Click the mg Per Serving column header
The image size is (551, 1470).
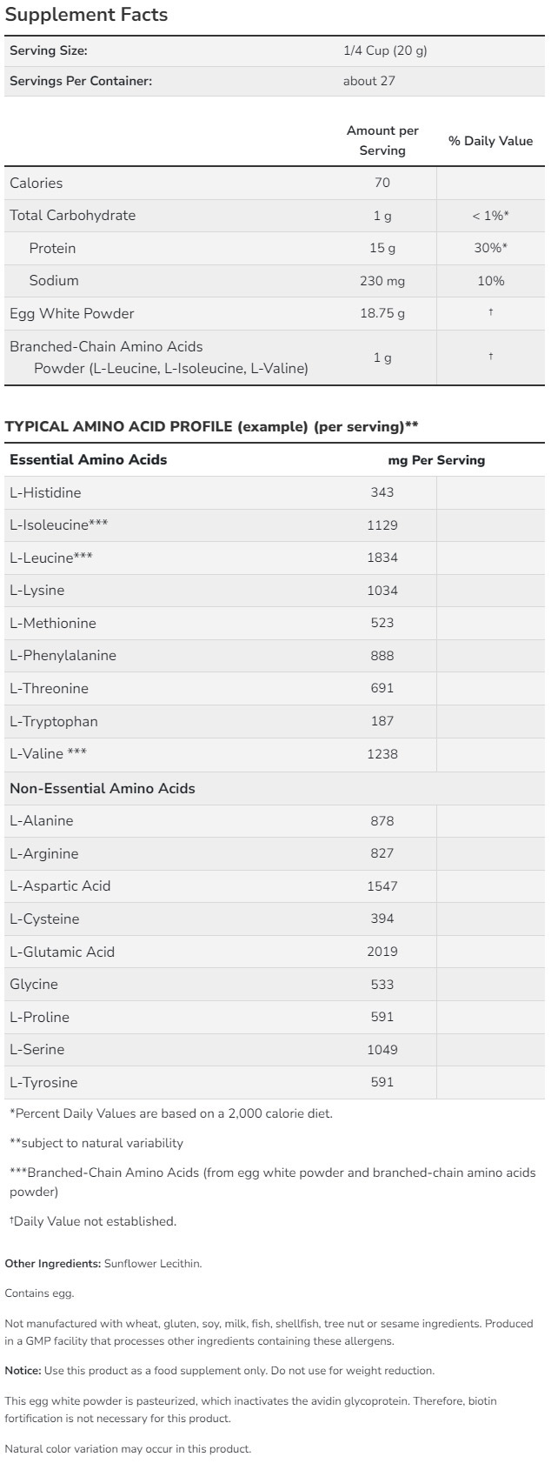pyautogui.click(x=436, y=460)
